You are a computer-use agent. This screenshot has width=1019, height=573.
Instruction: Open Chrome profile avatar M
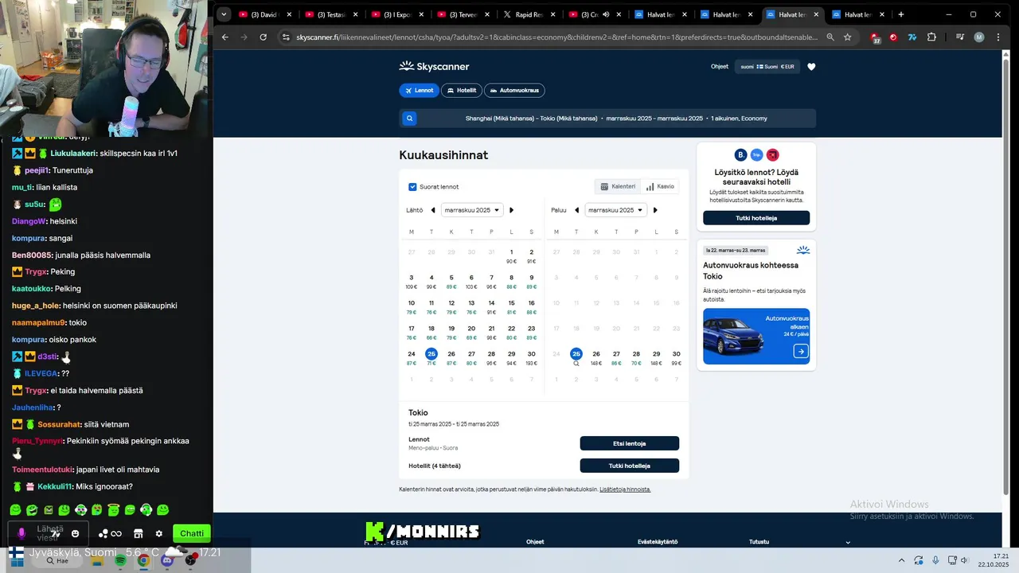pyautogui.click(x=979, y=37)
